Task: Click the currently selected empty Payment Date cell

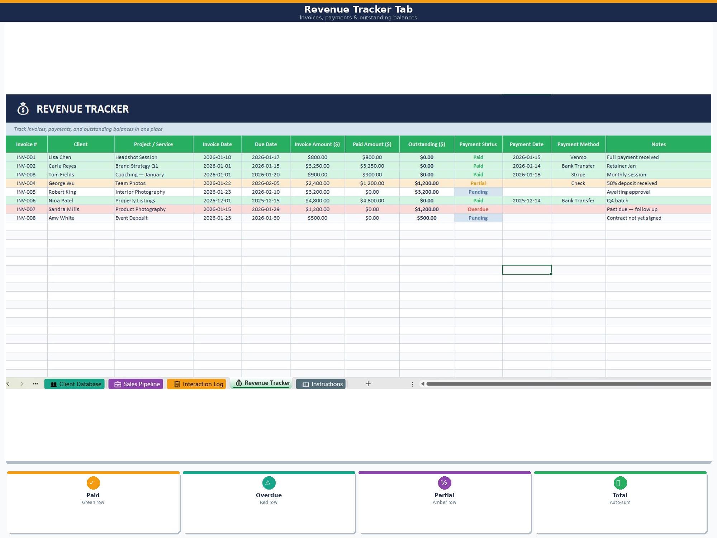Action: (x=527, y=270)
